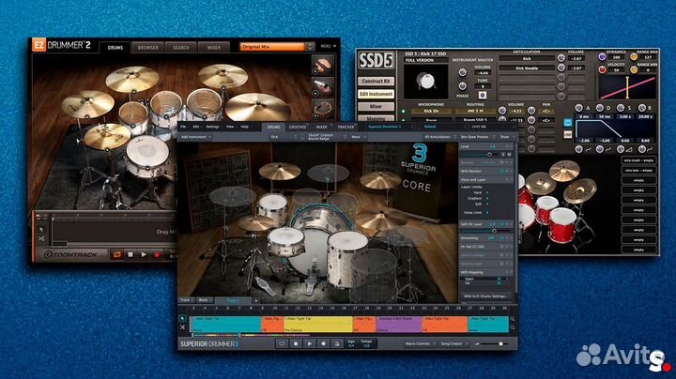Viewport: 676px width, 379px height.
Task: Switch to BROWSER tab in EZdrummer 2
Action: click(148, 48)
